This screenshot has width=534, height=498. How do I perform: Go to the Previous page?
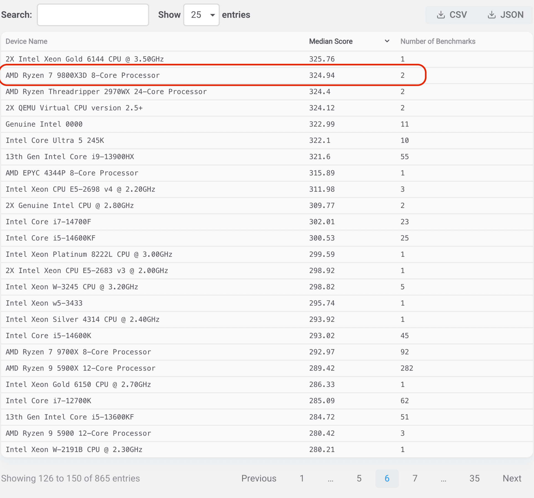pos(259,478)
